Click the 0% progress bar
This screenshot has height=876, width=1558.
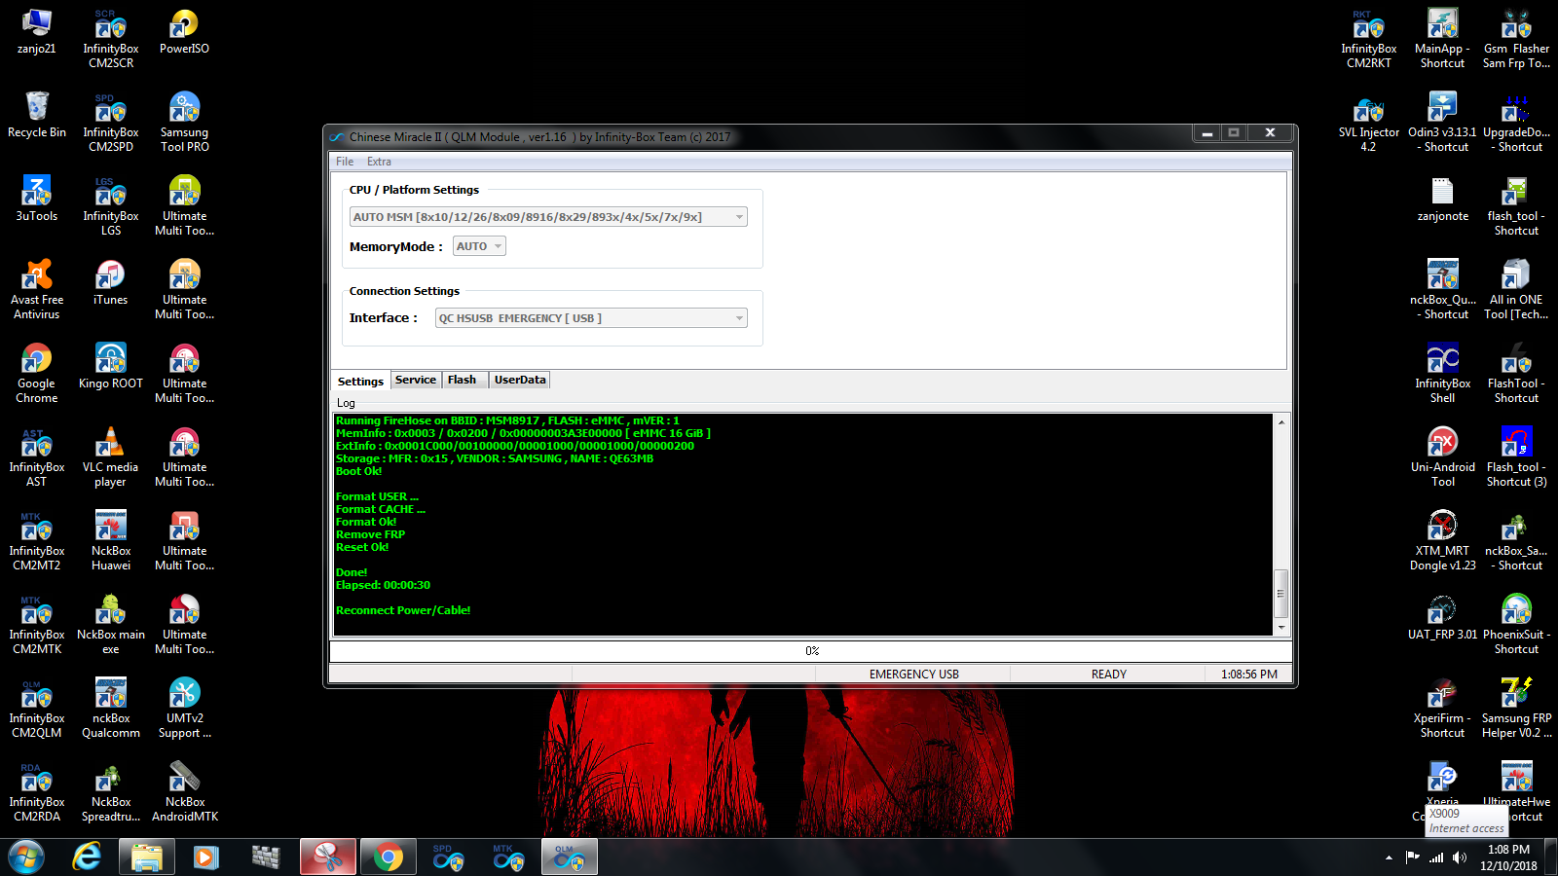point(811,651)
